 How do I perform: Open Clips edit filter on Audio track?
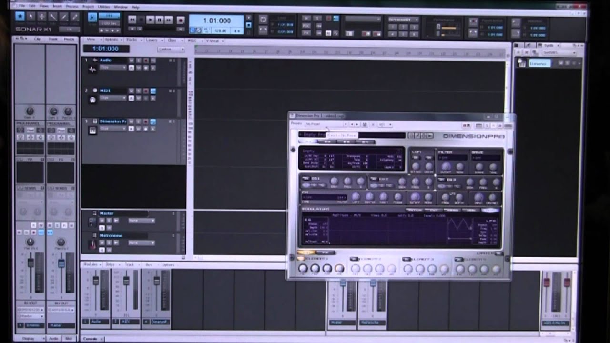(x=113, y=68)
